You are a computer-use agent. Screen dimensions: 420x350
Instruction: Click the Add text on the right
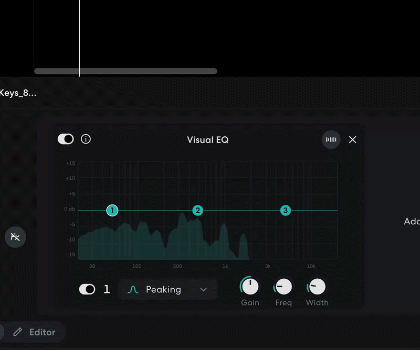click(412, 222)
